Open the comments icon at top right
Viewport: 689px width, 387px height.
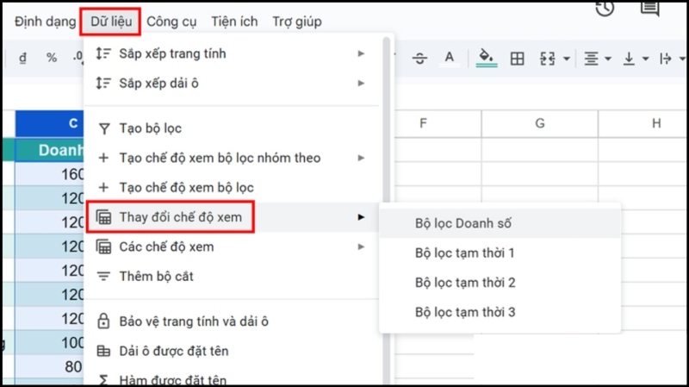[x=650, y=8]
